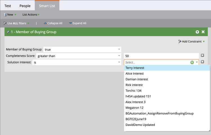
Task: Open the Add Constraint menu
Action: click(192, 41)
